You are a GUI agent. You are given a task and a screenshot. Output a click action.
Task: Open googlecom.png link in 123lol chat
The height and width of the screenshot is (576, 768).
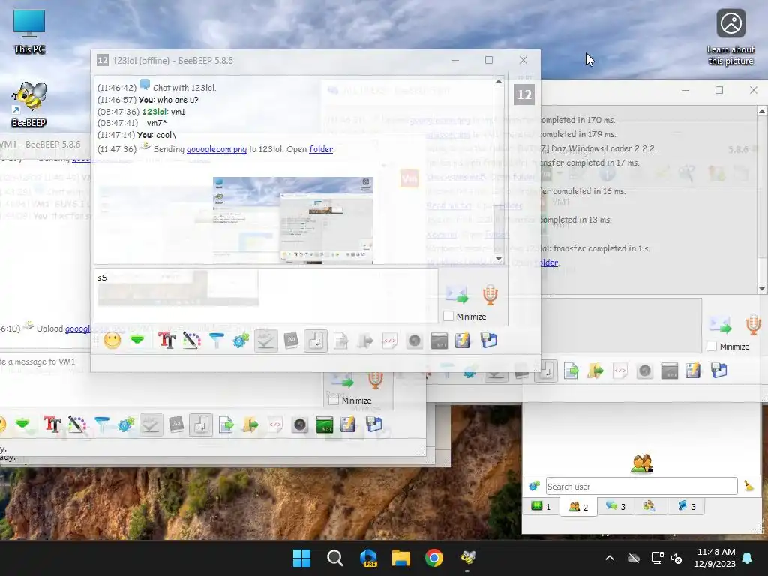(217, 149)
